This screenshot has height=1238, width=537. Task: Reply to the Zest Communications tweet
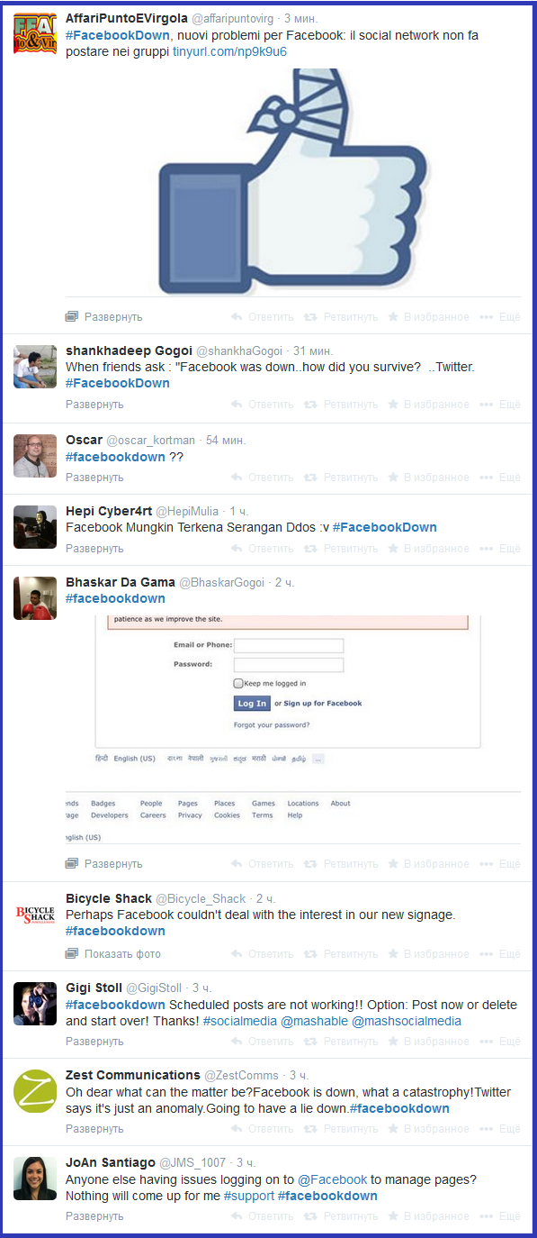coord(237,1129)
